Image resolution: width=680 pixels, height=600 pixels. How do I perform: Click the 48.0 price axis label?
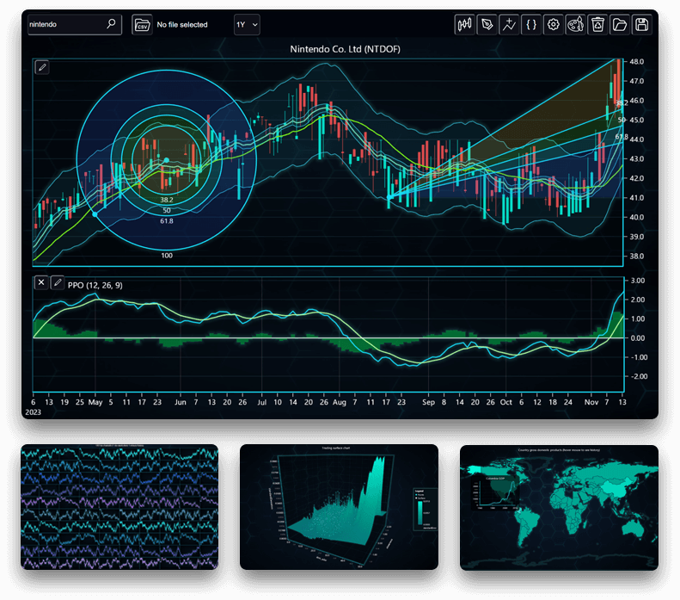(x=637, y=62)
